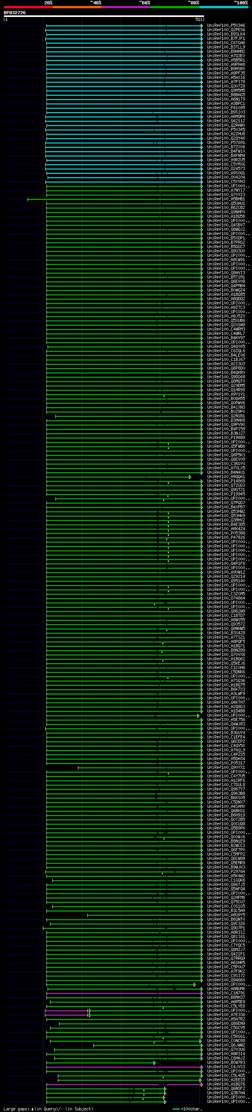The image size is (252, 1112).
Task: Select the UniRef100_Q9DG68 label
Action: (x=226, y=377)
